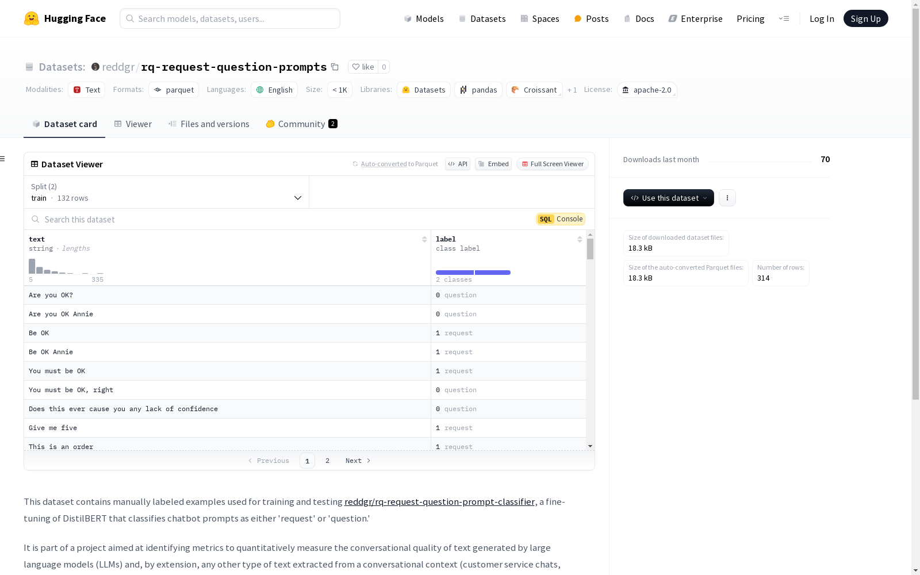Select the apache-2.0 license tag
The height and width of the screenshot is (575, 920).
coord(647,90)
